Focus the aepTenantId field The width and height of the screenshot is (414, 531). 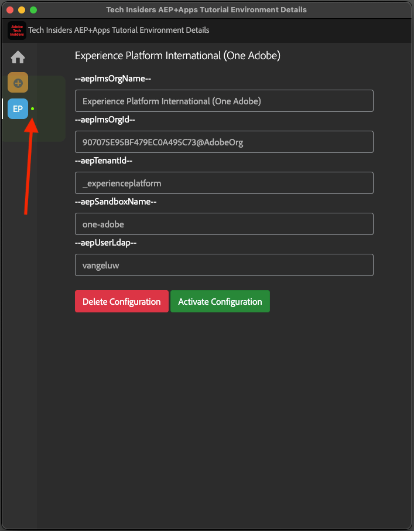[x=224, y=183]
